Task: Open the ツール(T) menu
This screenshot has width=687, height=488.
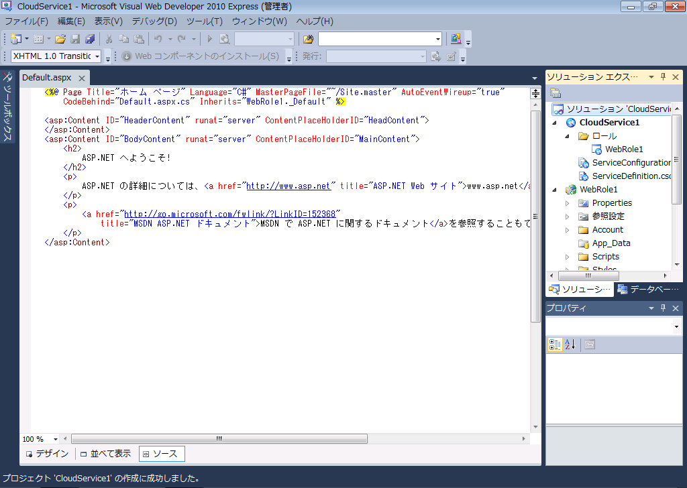Action: click(204, 21)
